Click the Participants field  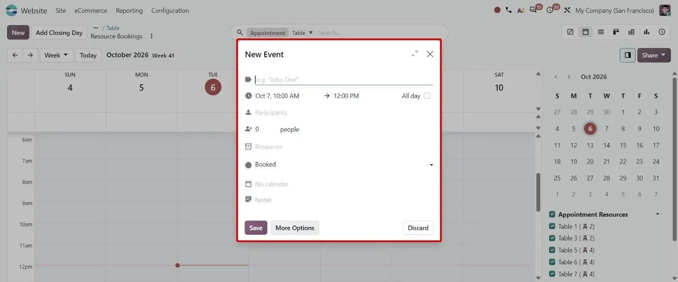point(344,113)
